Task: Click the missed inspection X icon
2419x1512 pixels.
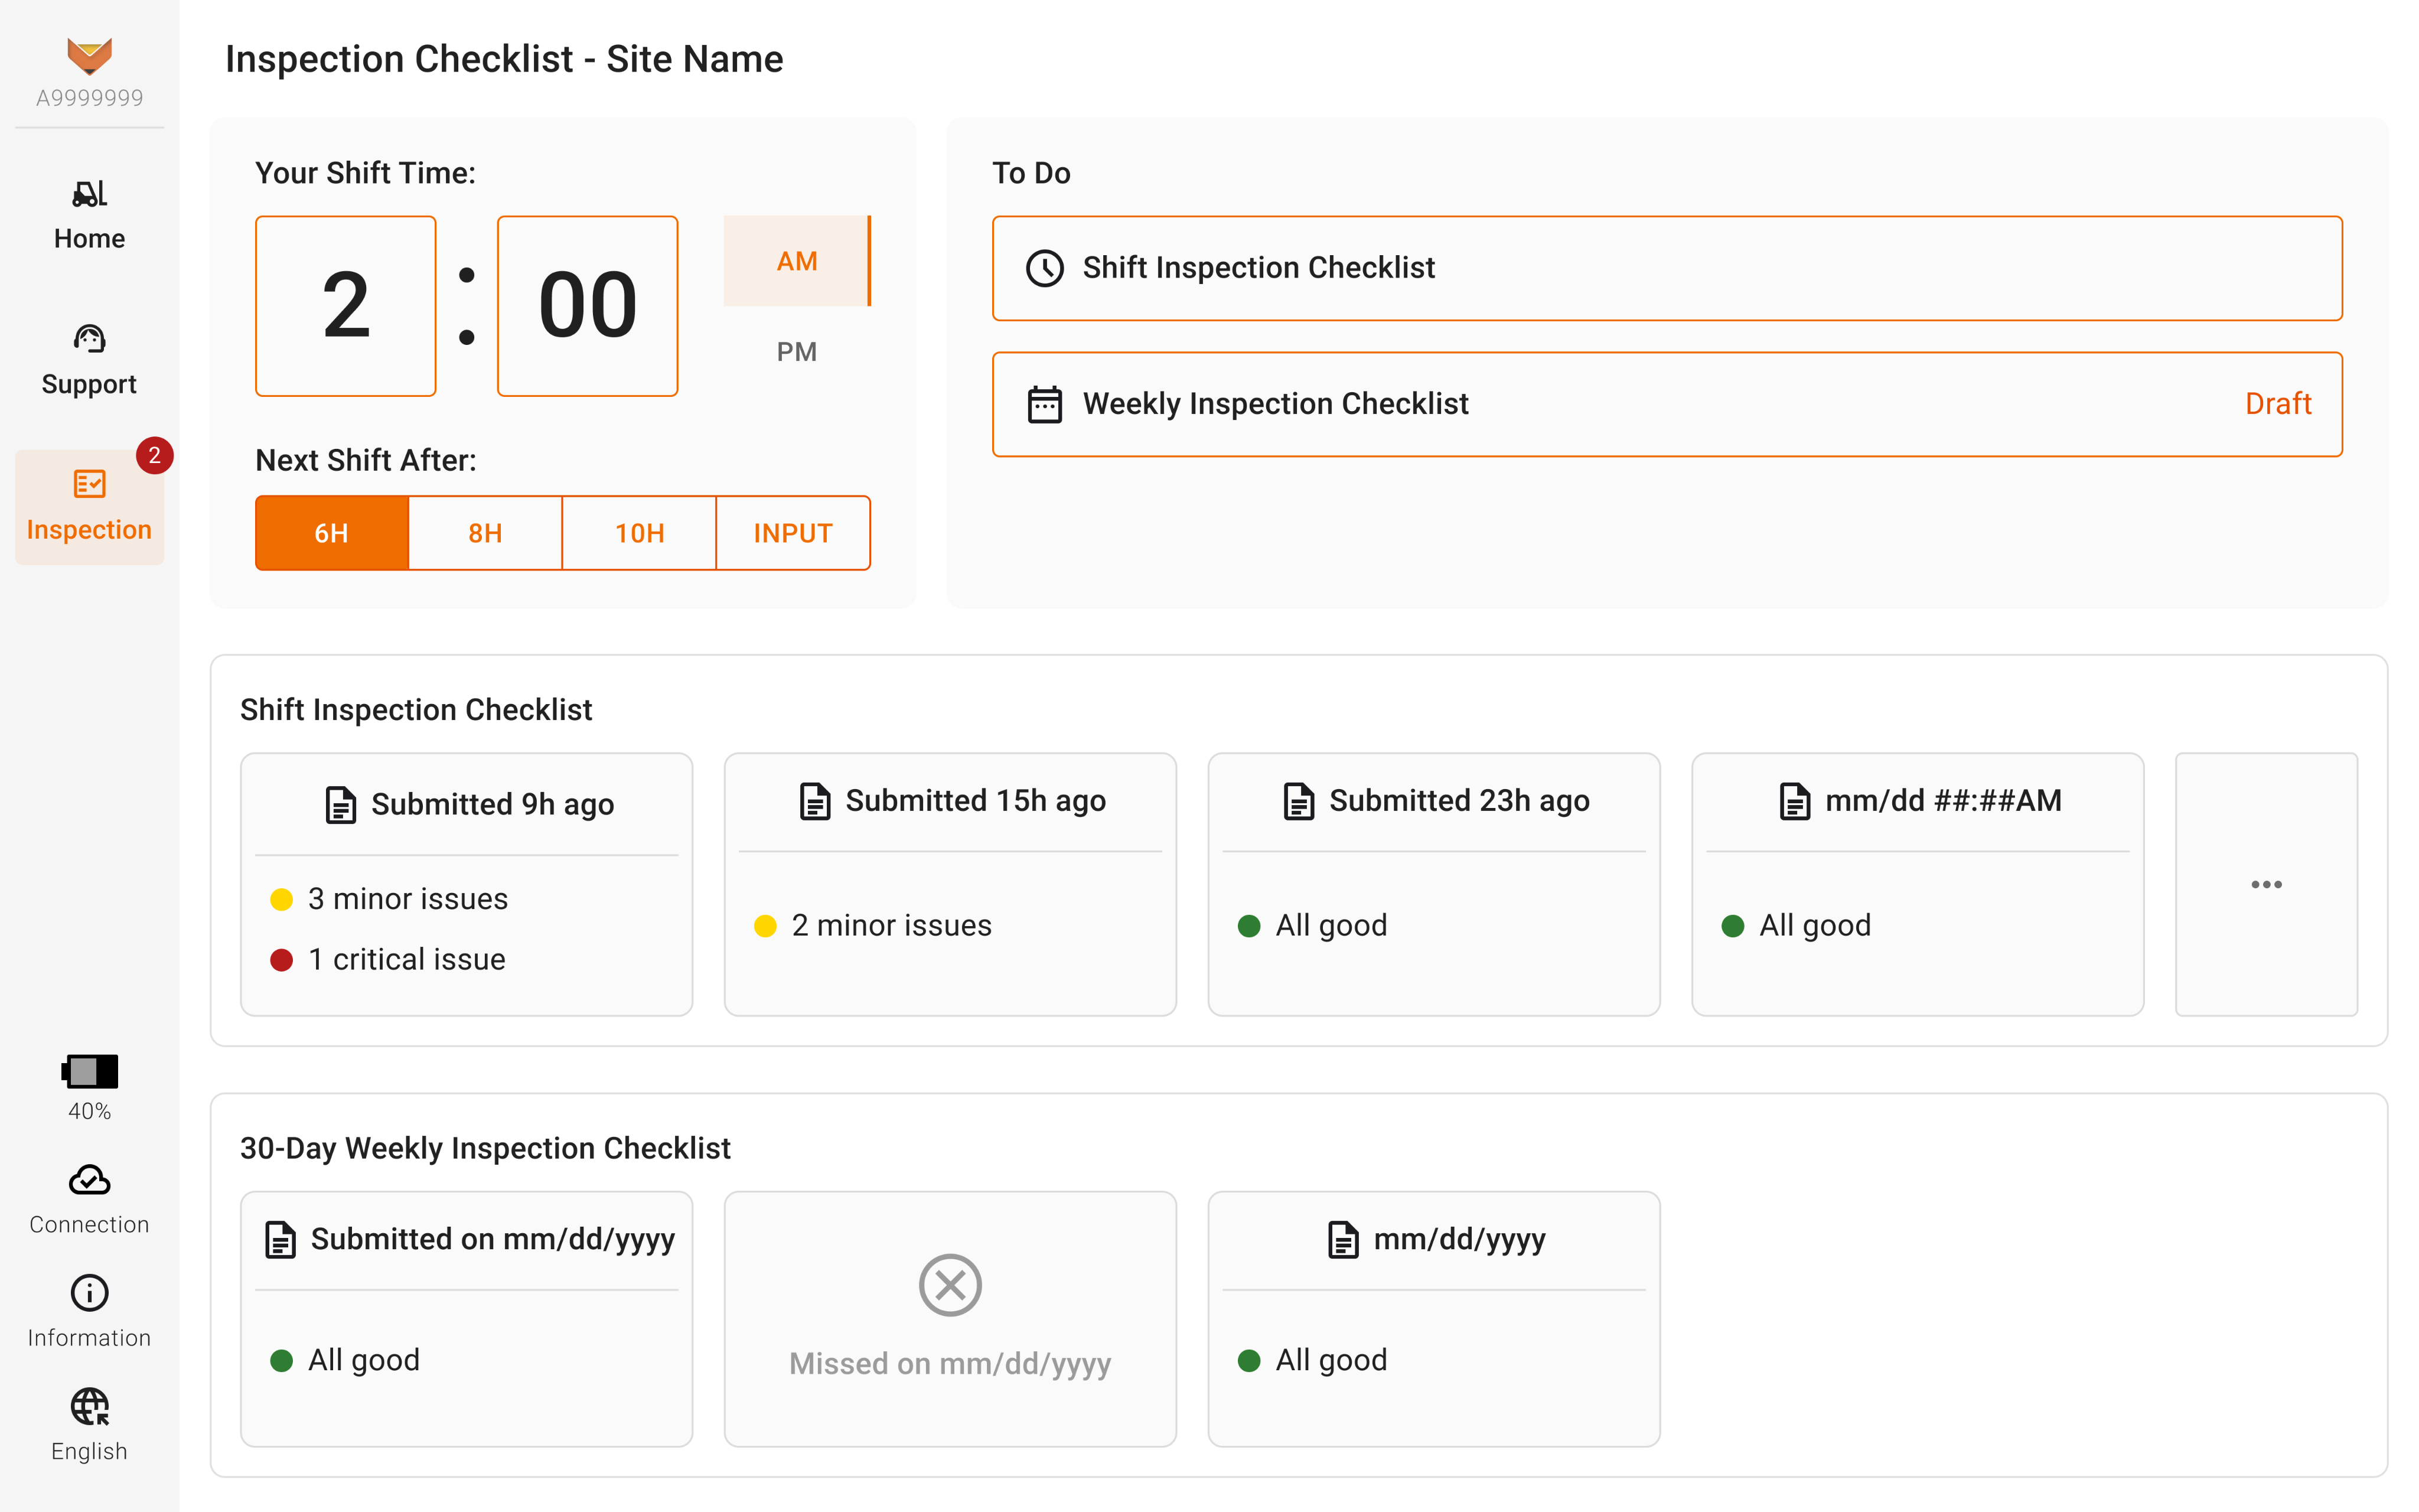Action: click(950, 1285)
